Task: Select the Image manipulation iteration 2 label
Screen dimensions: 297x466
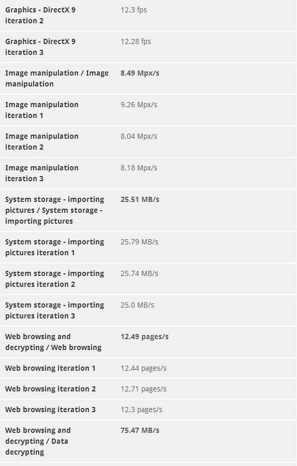Action: [41, 141]
